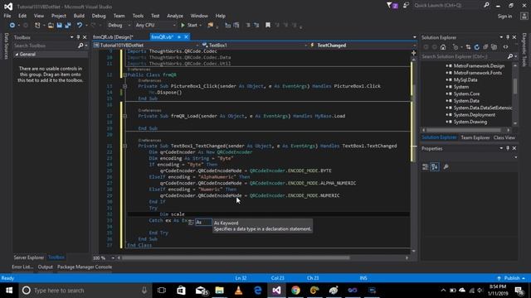Click the Open File folder icon
This screenshot has height=298, width=531.
point(51,26)
